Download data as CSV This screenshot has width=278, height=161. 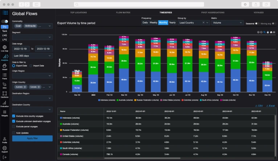(259, 106)
